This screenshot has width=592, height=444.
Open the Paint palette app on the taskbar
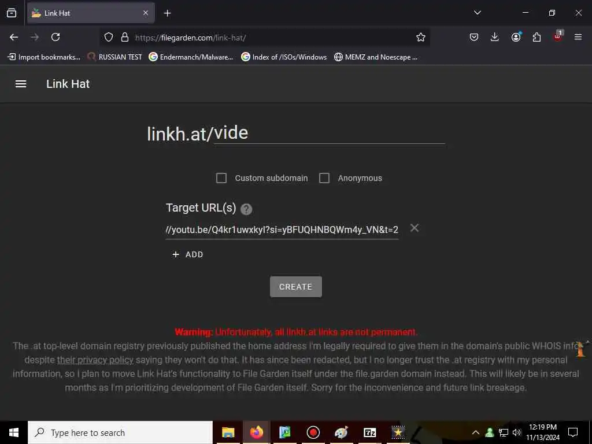[x=341, y=432]
